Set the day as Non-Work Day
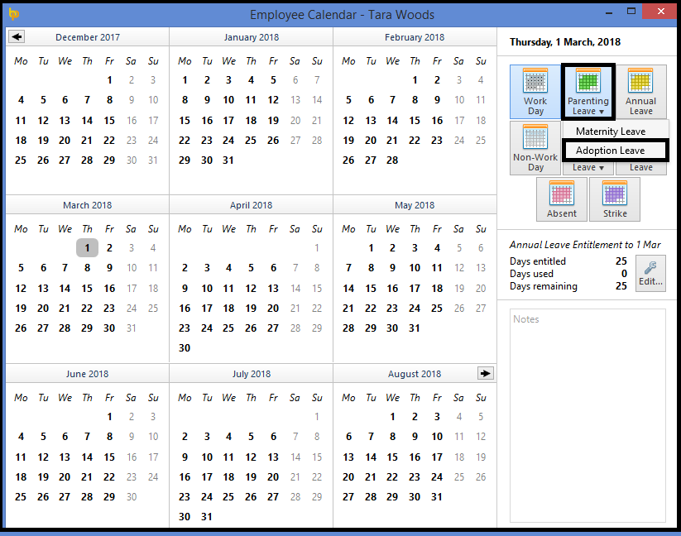 (535, 148)
